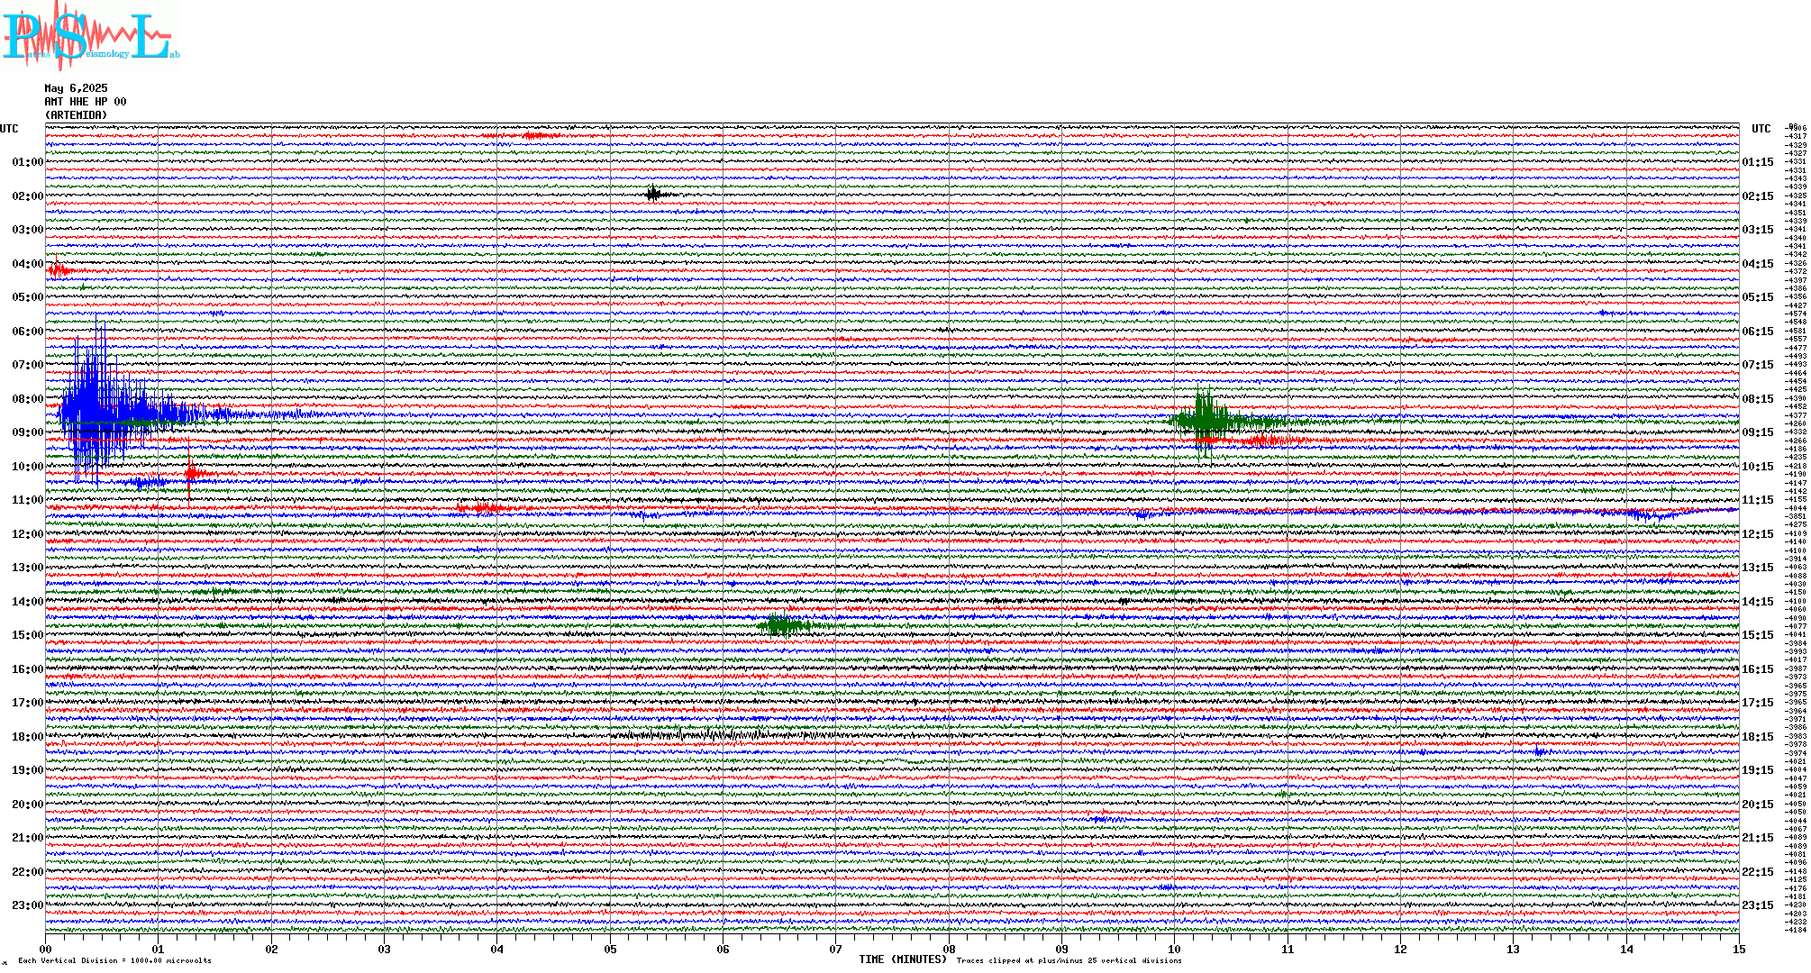The width and height of the screenshot is (1811, 973).
Task: Click the red spike near 10:00 after minute 01
Action: [190, 473]
